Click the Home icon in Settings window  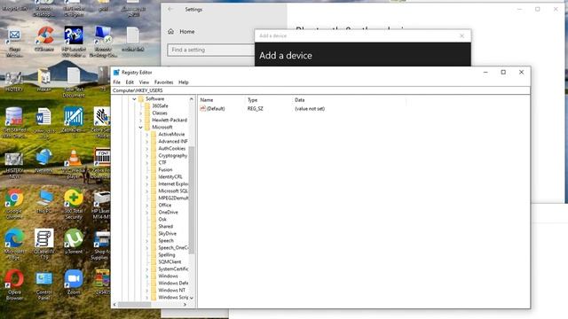(x=171, y=32)
